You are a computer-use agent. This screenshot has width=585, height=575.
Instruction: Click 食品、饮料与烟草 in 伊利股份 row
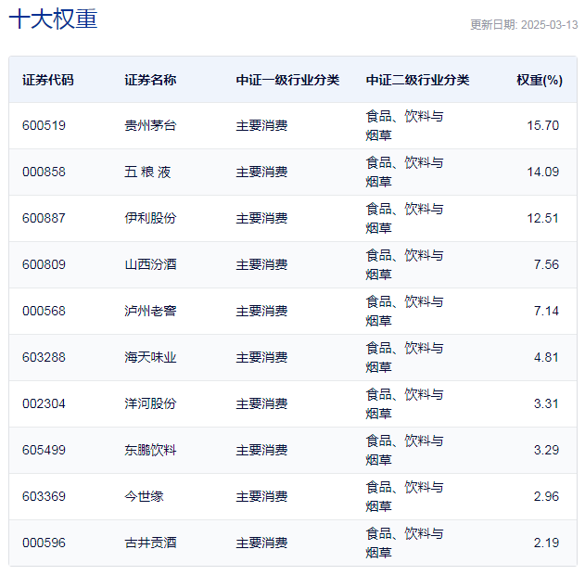coord(404,218)
